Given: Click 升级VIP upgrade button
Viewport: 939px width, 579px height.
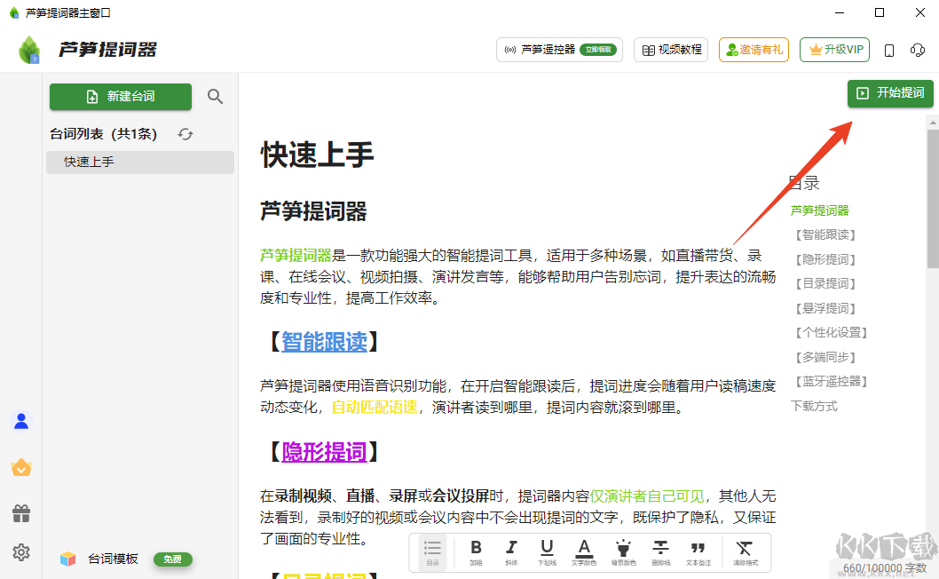Looking at the screenshot, I should (835, 50).
